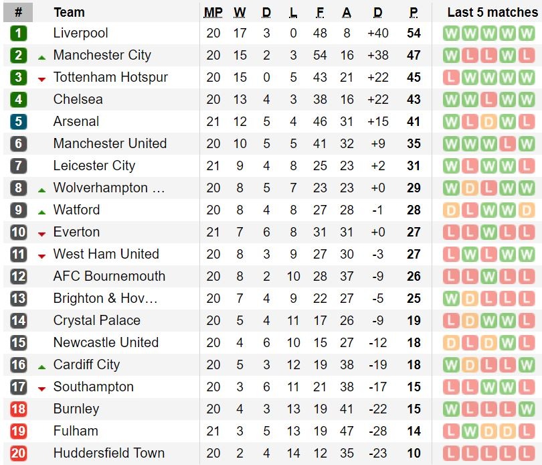Open the Crystal Palace team link

[97, 321]
